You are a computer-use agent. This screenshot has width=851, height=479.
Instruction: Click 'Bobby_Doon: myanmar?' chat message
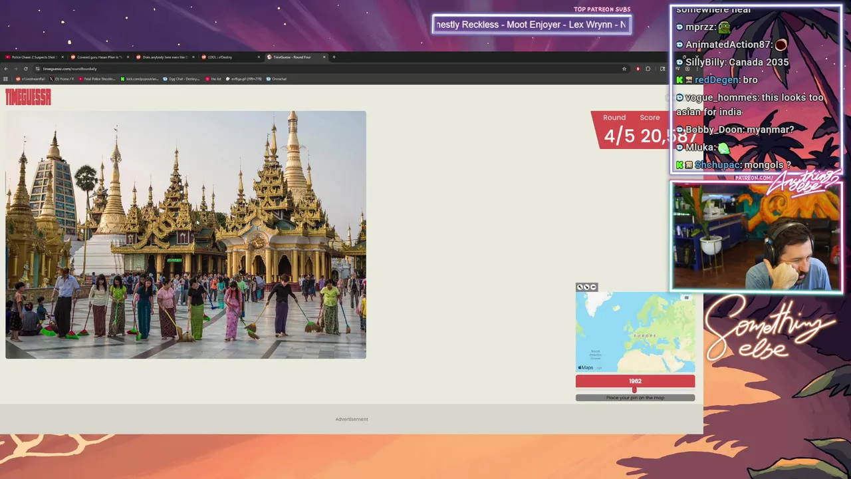[x=735, y=130]
